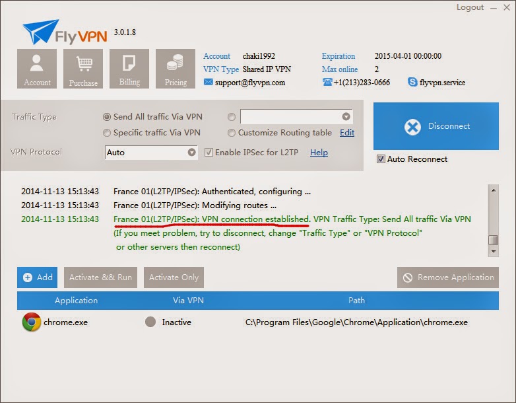Click the support@flyvpn.com email address

(250, 83)
